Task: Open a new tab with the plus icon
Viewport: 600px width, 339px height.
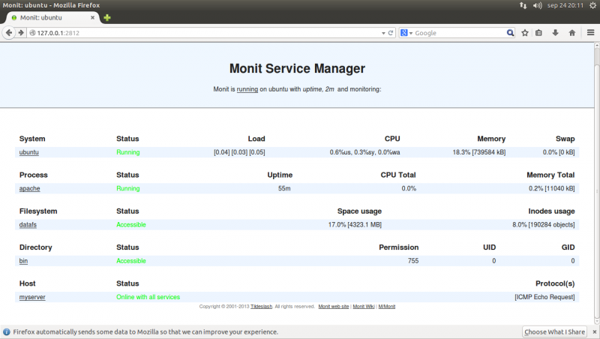Action: [107, 17]
